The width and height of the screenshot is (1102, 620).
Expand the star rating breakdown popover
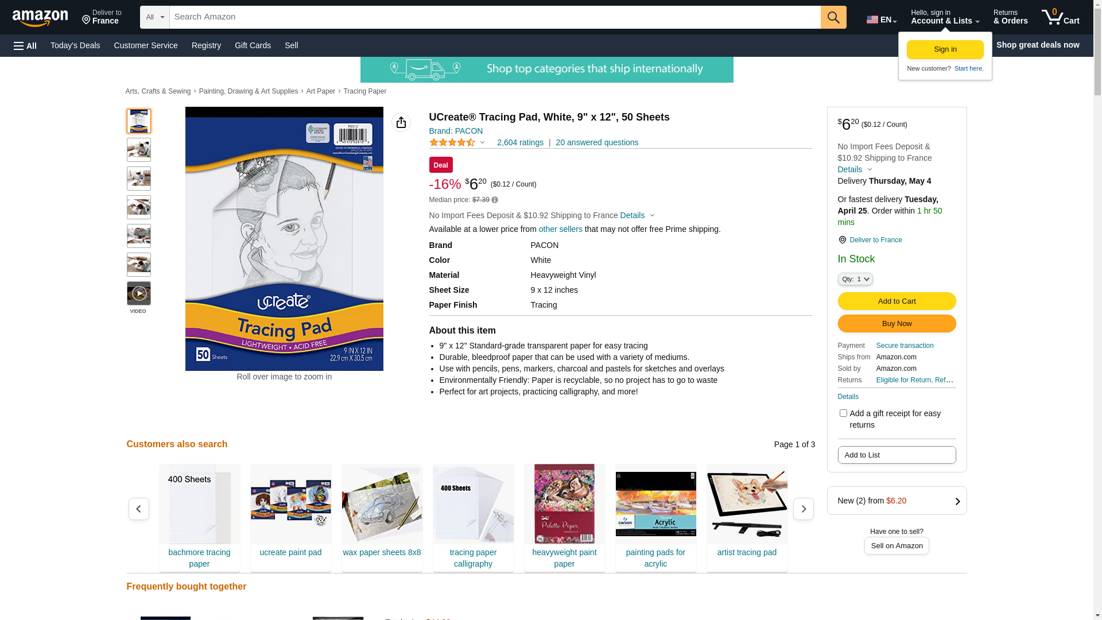tap(457, 142)
